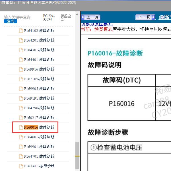
Task: Click document icon beside P169191
Action: (21, 98)
